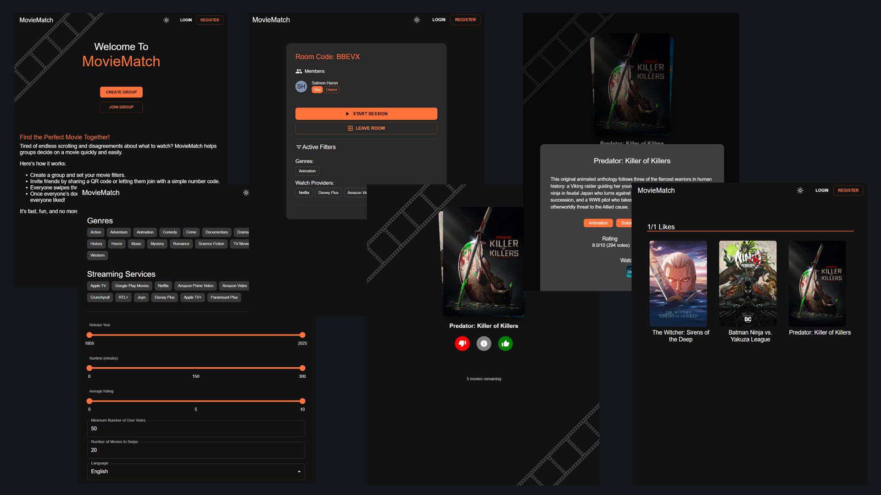Toggle the Animation genre chip in filters
Screen dimensions: 881x495
(145, 232)
